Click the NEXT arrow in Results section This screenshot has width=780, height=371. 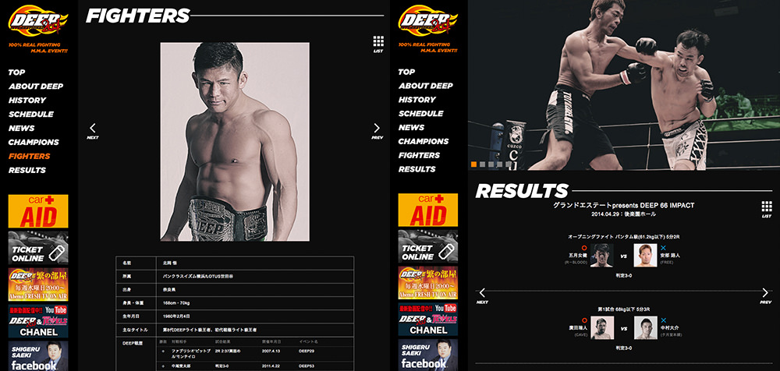pyautogui.click(x=482, y=295)
